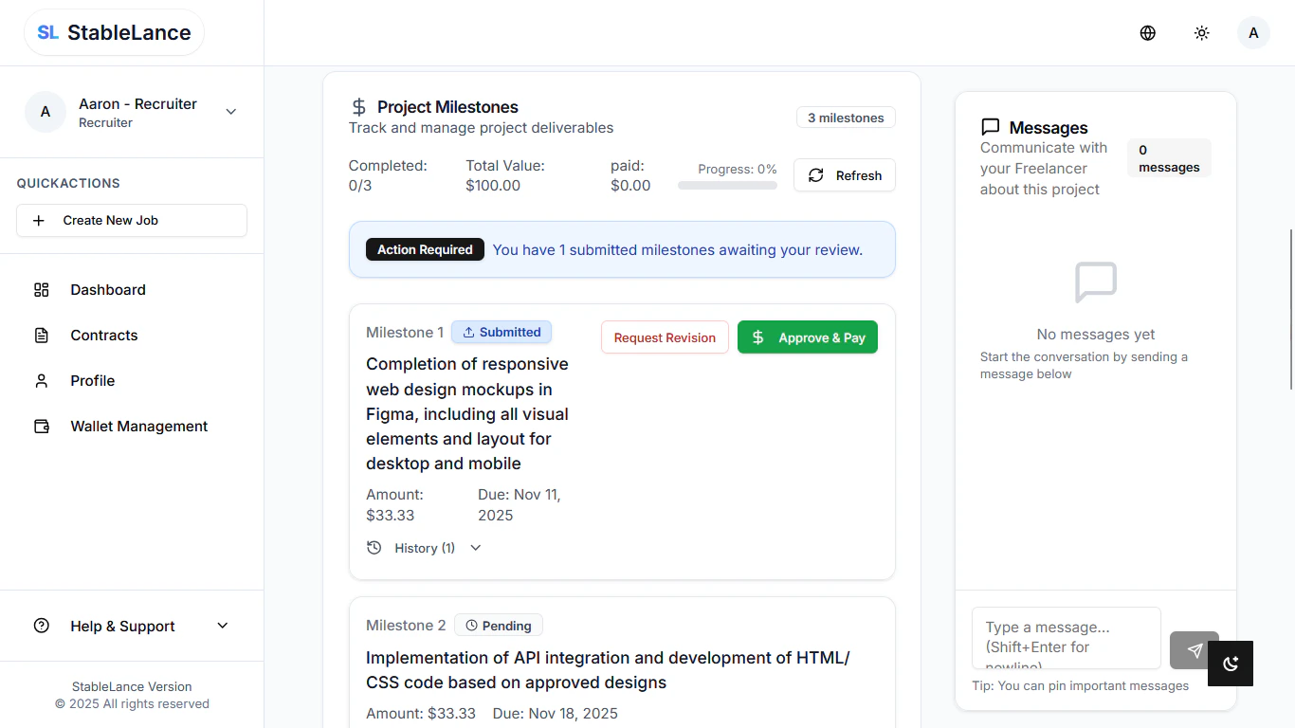Click the dollar icon in Approve & Pay
This screenshot has height=728, width=1295.
pos(757,337)
